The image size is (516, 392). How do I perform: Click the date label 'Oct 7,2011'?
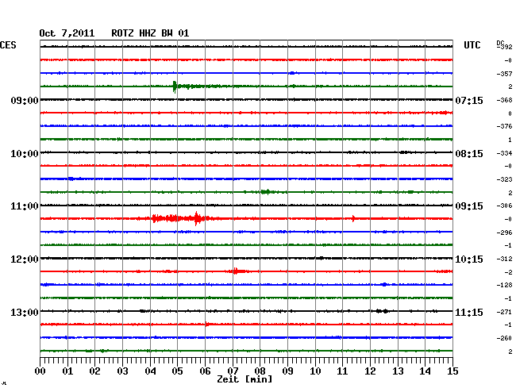point(67,33)
